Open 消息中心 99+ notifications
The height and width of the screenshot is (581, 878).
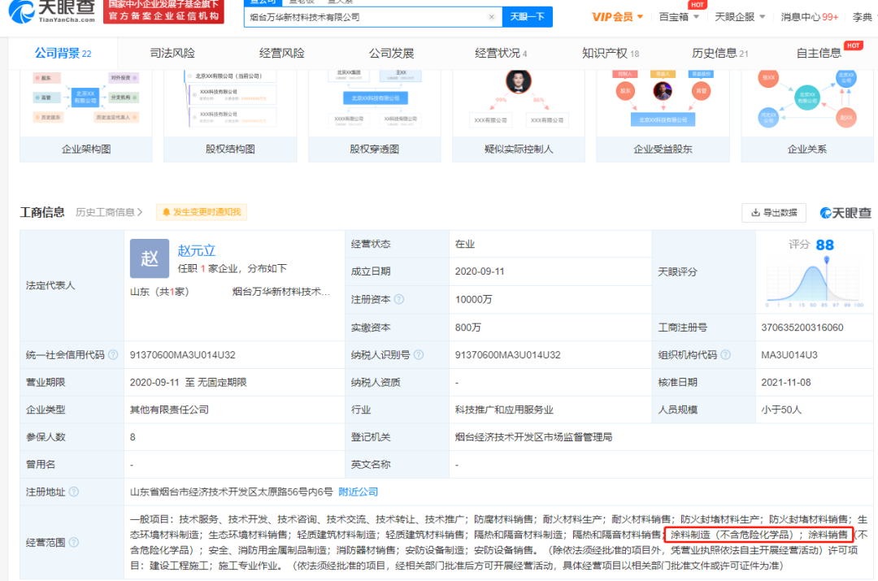[x=809, y=17]
